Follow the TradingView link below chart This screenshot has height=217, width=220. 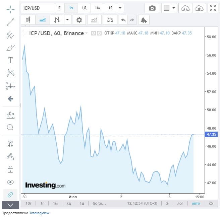(39, 213)
